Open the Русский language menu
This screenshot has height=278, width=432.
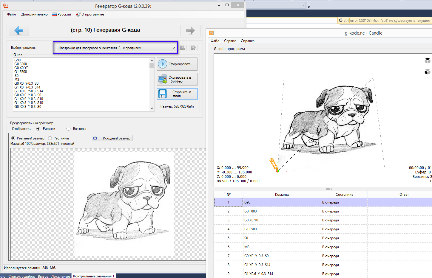61,14
